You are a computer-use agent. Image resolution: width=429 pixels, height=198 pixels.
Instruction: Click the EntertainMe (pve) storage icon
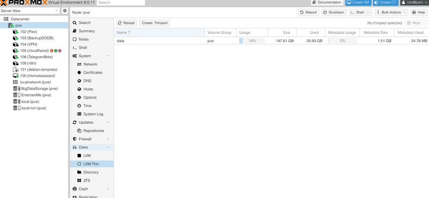point(17,95)
